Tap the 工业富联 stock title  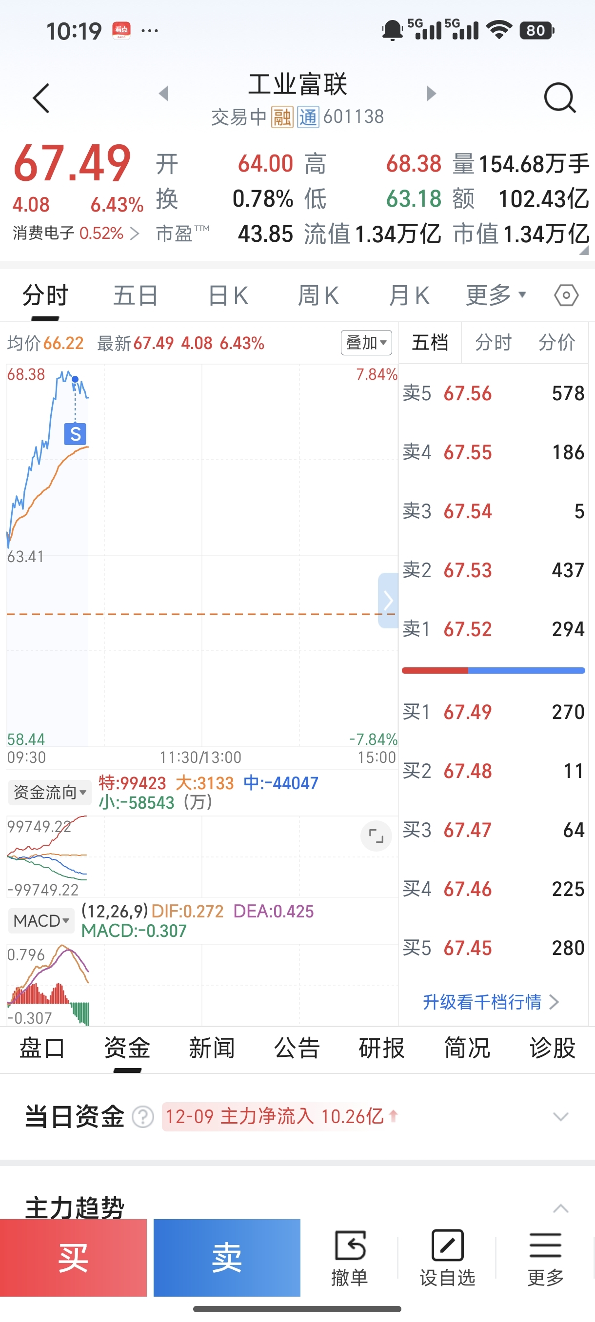(x=298, y=85)
